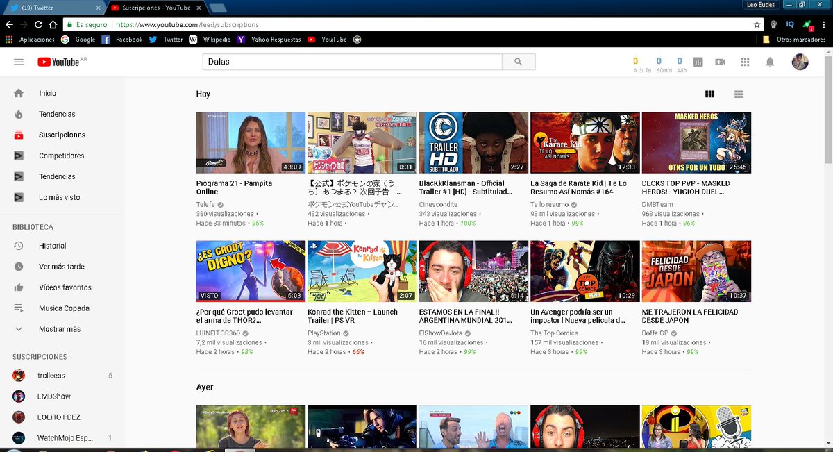The width and height of the screenshot is (833, 452).
Task: Click the browser home button
Action: pos(53,24)
